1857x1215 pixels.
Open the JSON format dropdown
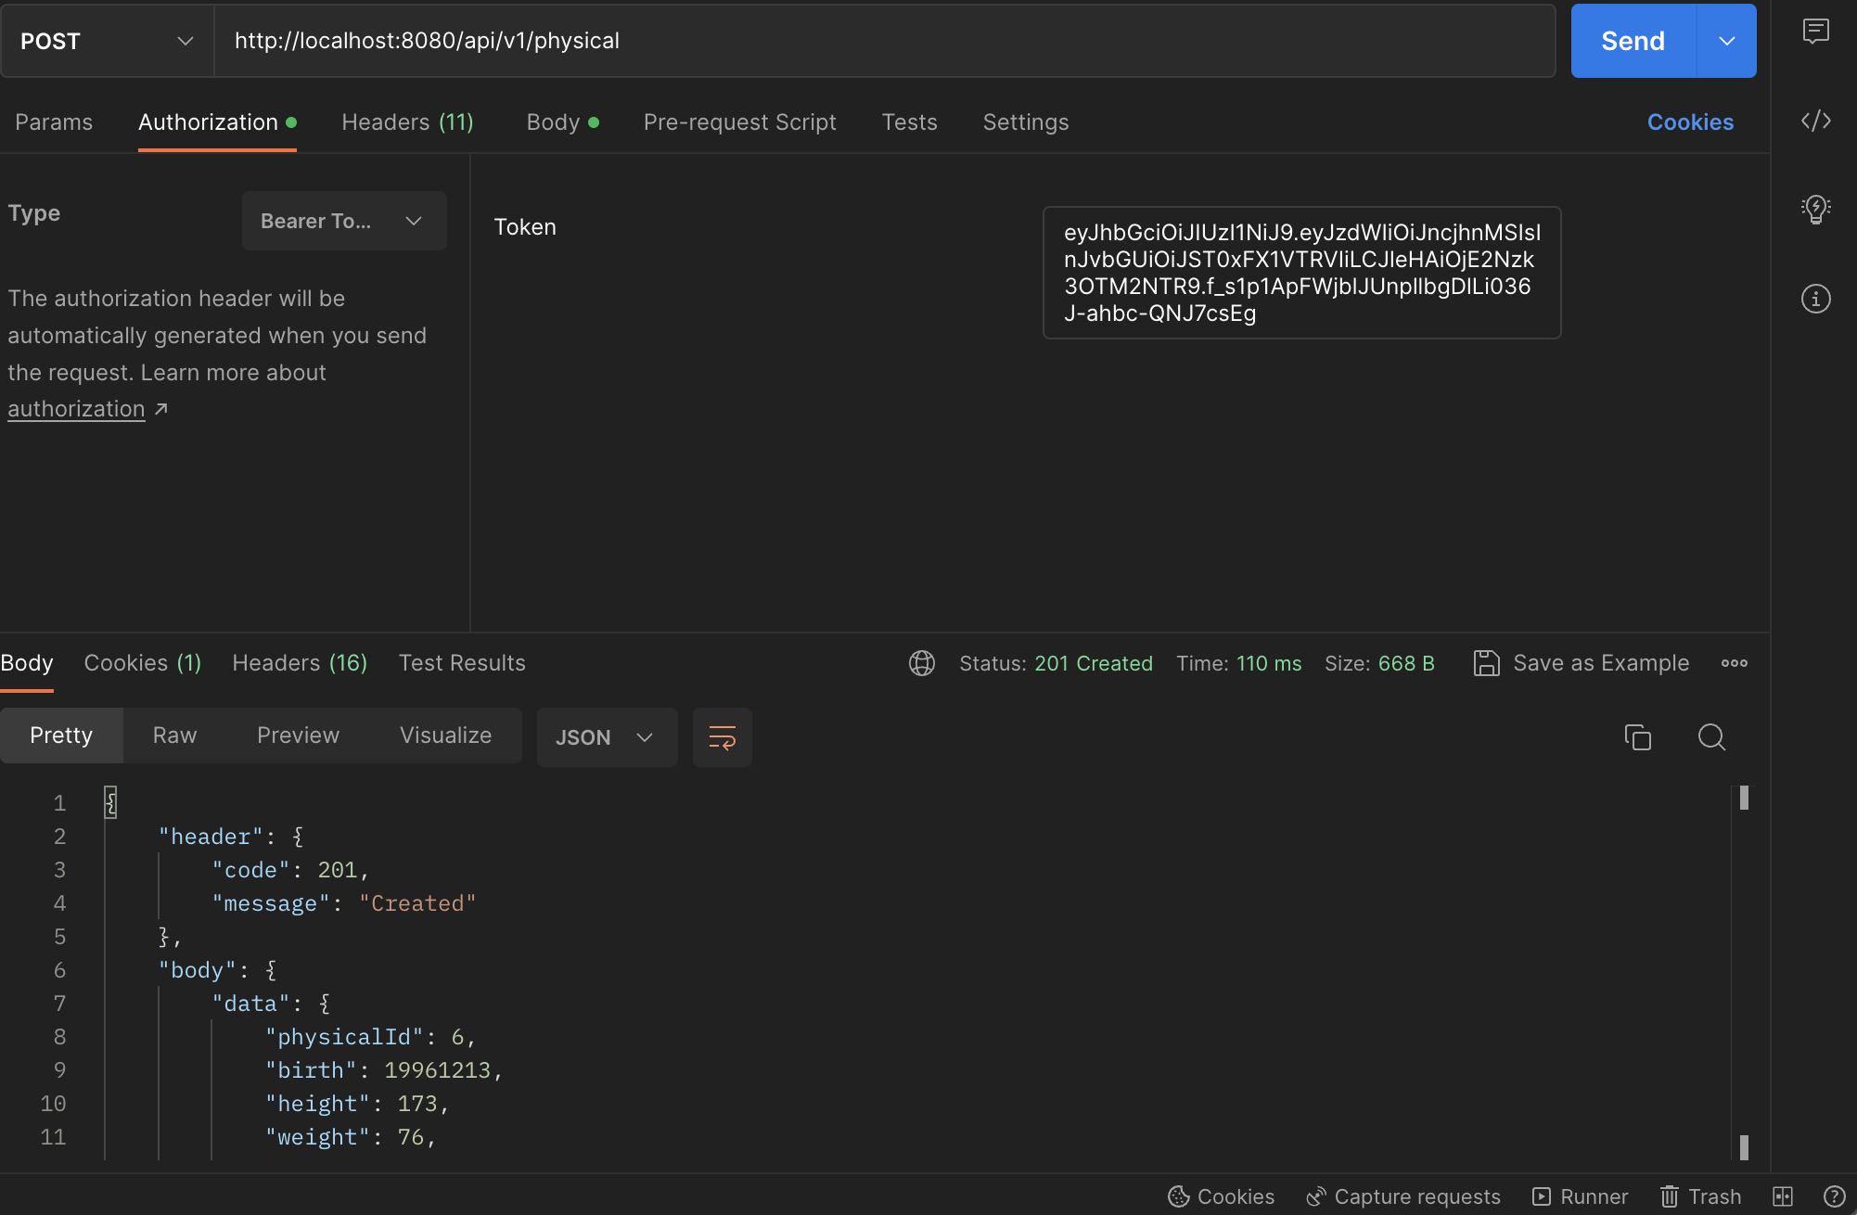(x=606, y=737)
